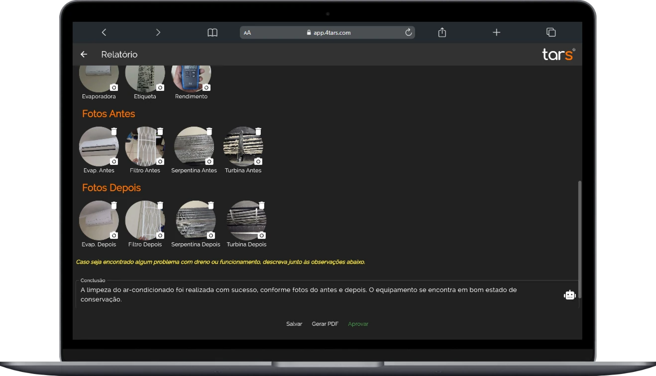Click the AI robot icon beside Conclusão
Screen dimensions: 656x376
pyautogui.click(x=569, y=295)
